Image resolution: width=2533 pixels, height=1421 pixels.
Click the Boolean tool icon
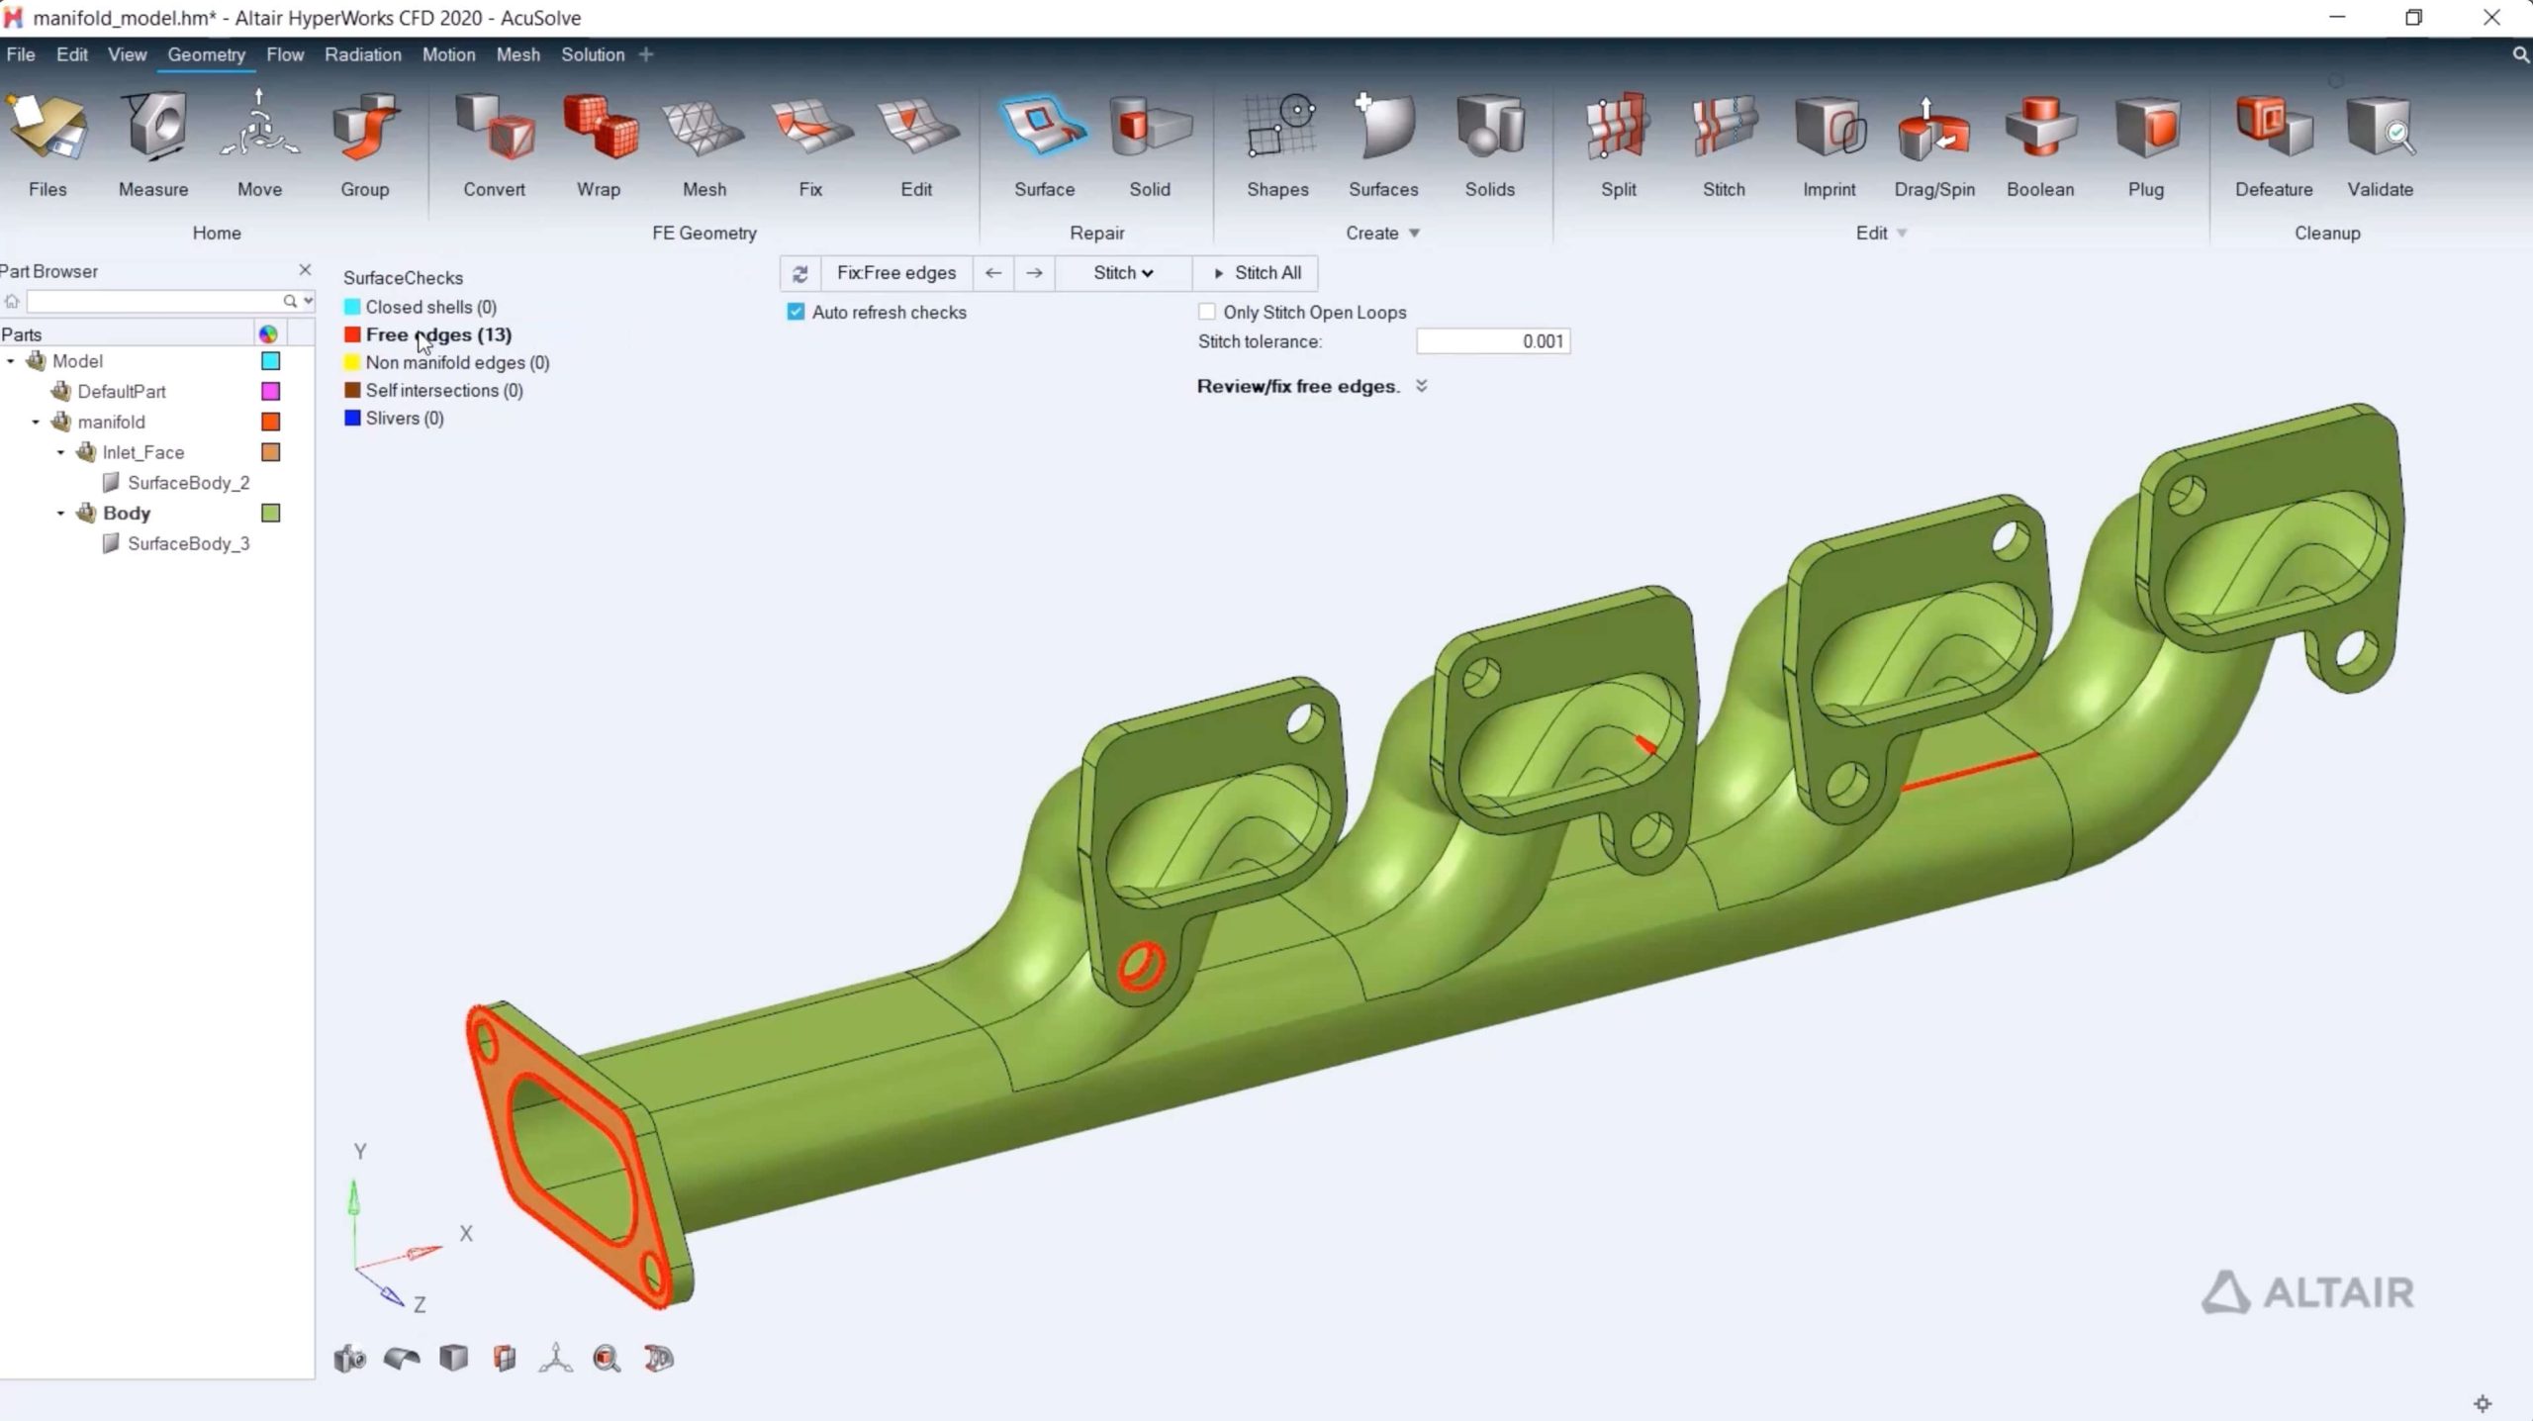point(2039,129)
